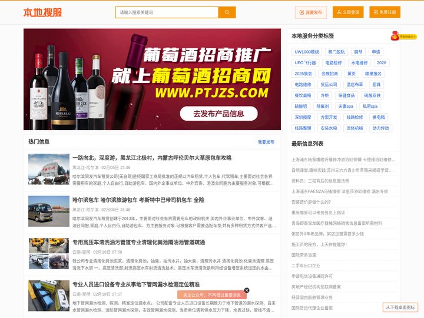
Task: Select the 哪里报名 tag
Action: (373, 74)
